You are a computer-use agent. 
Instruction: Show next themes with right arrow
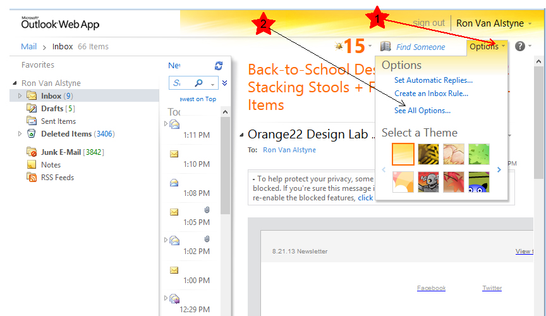click(499, 169)
